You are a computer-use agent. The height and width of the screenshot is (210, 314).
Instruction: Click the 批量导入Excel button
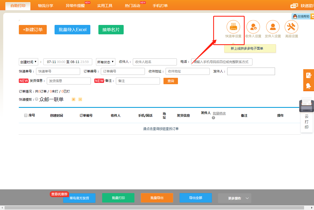[72, 30]
